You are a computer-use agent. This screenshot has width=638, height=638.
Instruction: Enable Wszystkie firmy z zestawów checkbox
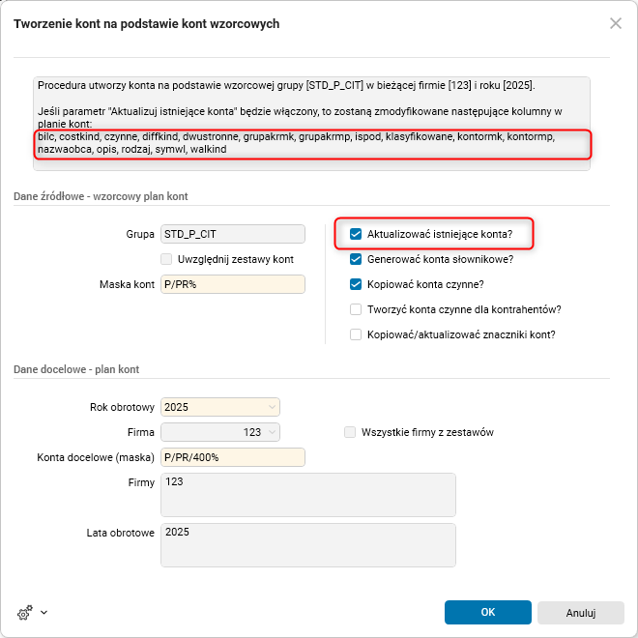pos(350,432)
